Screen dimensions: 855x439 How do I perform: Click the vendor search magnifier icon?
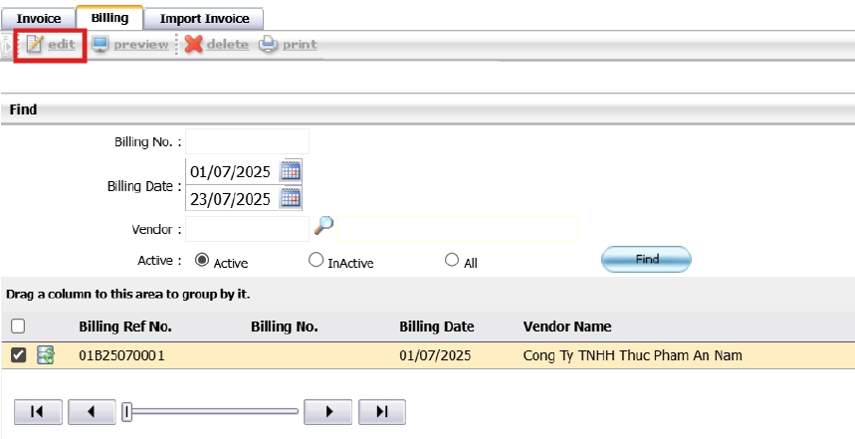[x=323, y=227]
